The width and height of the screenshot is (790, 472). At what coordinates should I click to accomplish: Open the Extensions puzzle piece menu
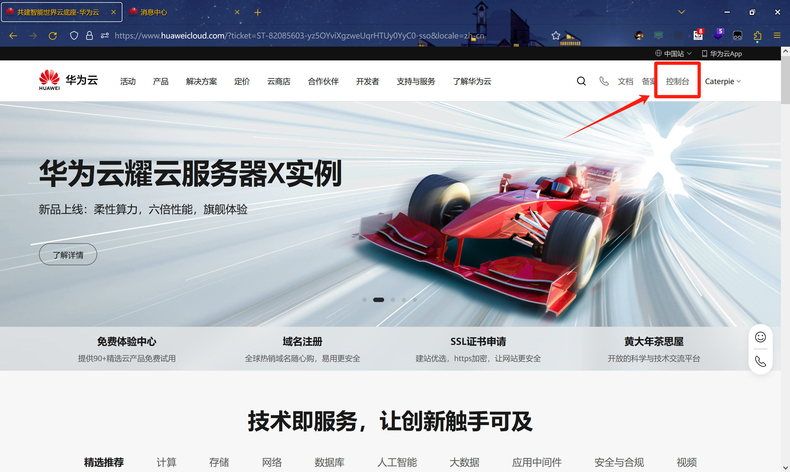pos(757,36)
